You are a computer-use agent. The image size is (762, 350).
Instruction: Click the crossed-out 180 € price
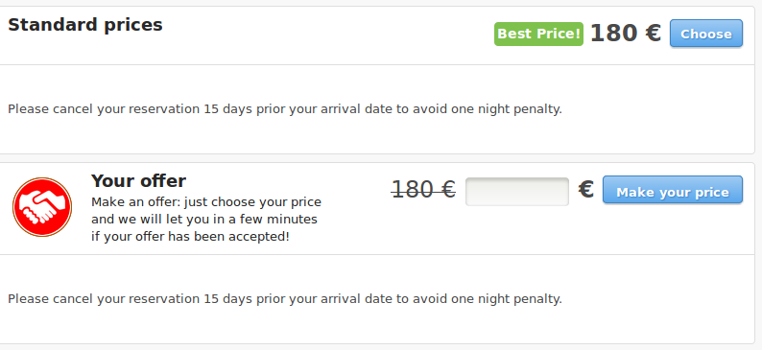tap(423, 189)
